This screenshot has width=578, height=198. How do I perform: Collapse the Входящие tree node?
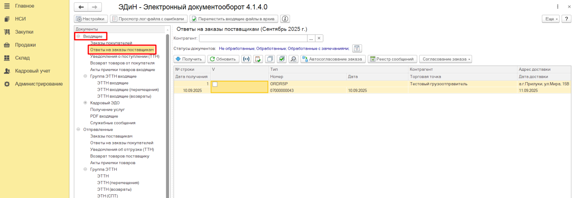[78, 36]
